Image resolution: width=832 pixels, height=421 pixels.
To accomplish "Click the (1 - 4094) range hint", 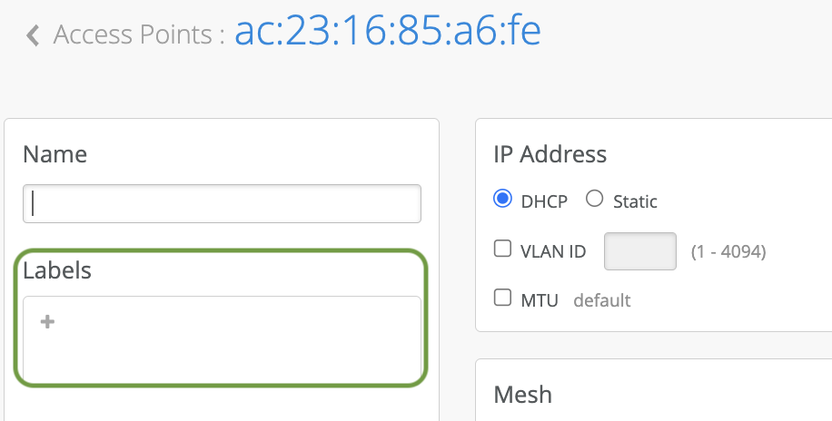I will tap(728, 251).
